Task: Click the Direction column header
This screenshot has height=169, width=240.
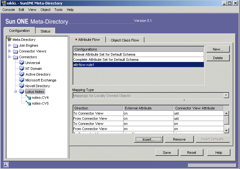Action: 98,108
